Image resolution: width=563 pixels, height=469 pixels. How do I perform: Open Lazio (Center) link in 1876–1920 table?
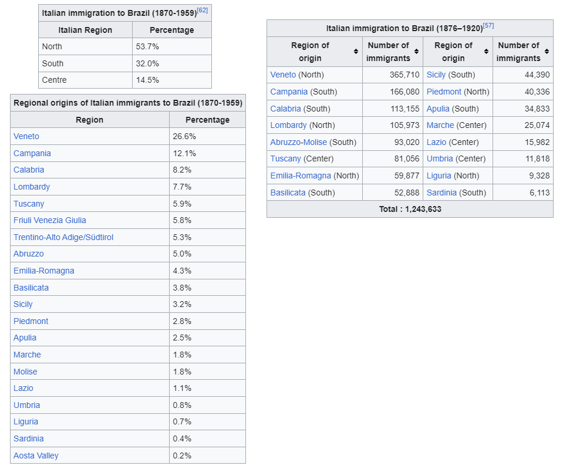(x=436, y=142)
